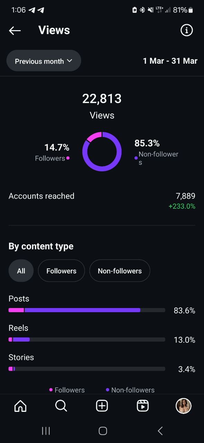Tap the Reels content type bar

87,340
